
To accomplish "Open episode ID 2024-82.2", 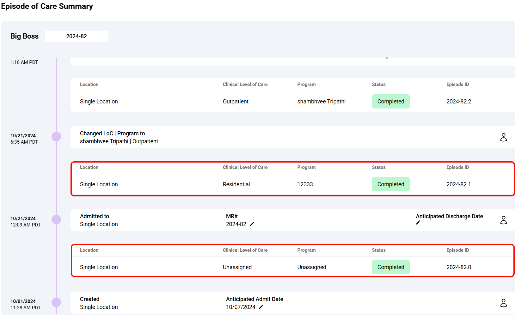I will [x=458, y=102].
